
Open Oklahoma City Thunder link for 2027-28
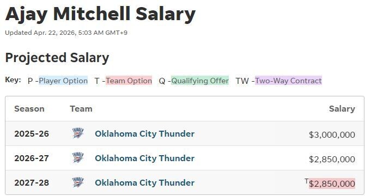(144, 183)
